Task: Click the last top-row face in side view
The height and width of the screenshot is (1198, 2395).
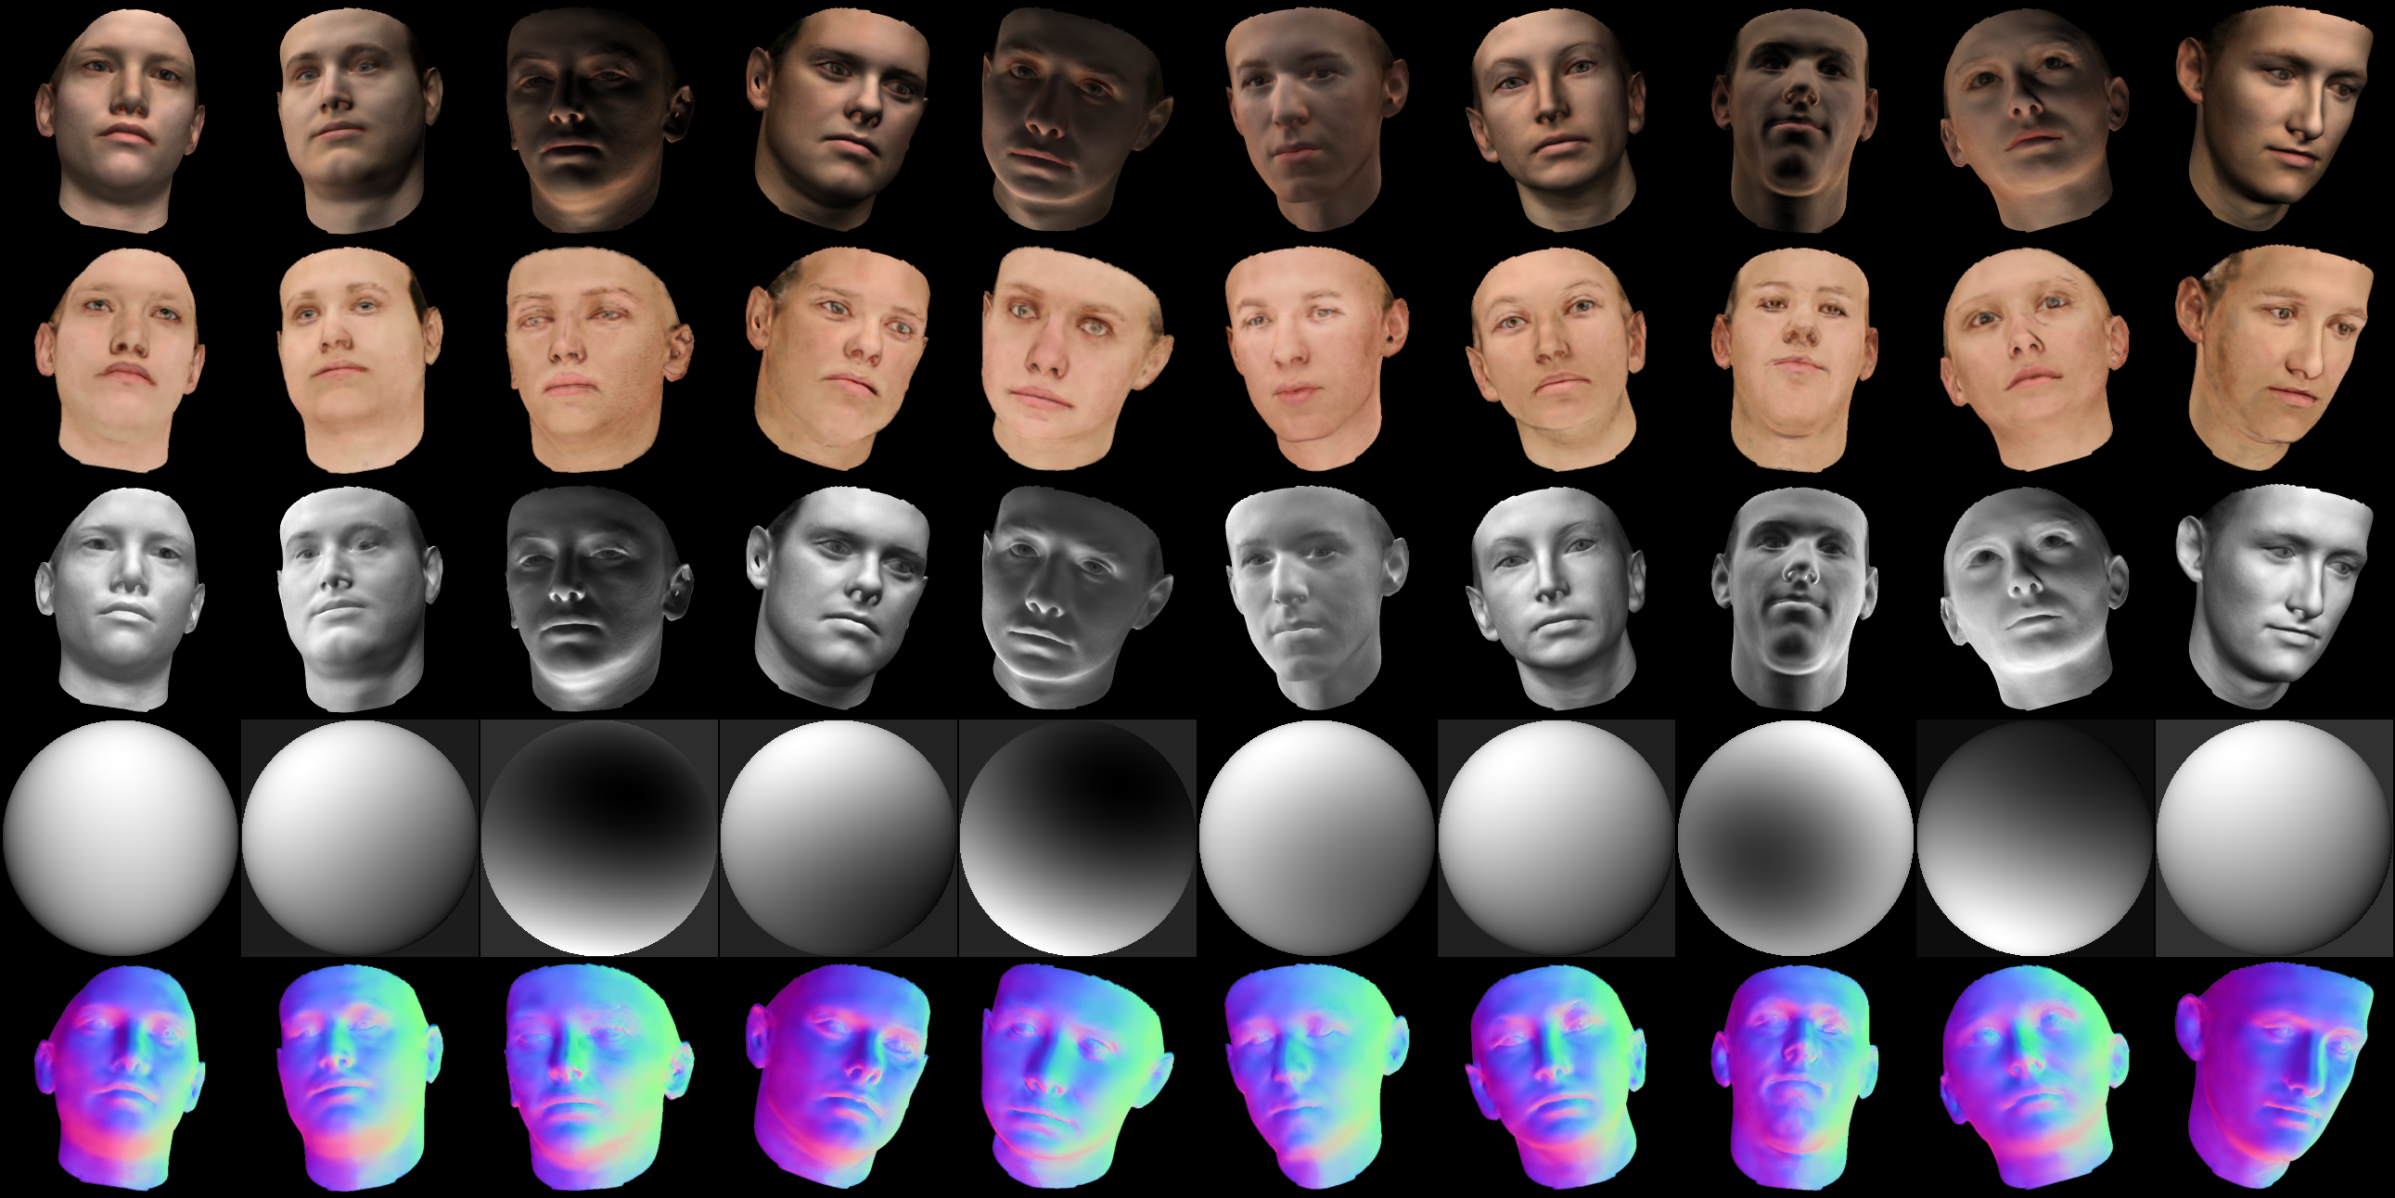Action: [2278, 121]
